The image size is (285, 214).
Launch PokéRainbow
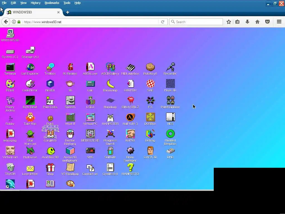(170, 103)
